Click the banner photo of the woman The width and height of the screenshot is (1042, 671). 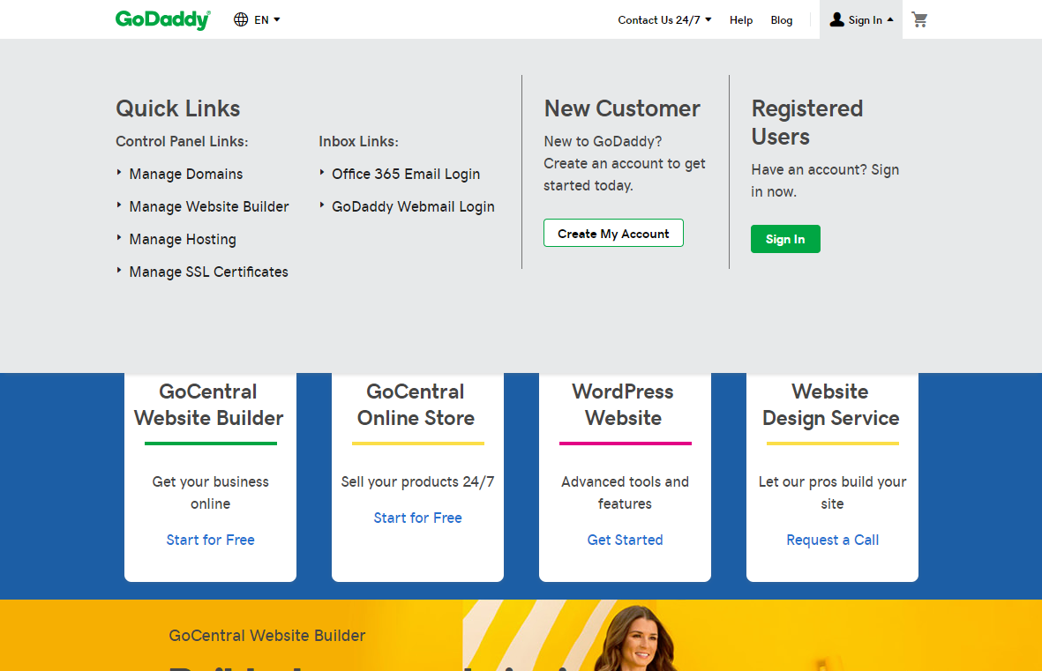point(636,637)
